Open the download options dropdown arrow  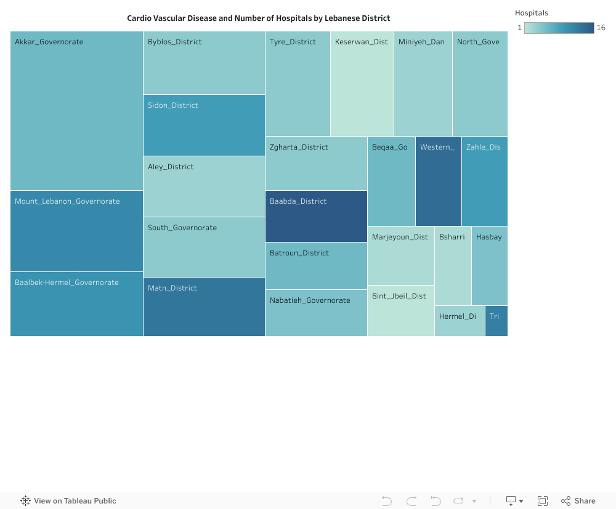click(x=522, y=500)
